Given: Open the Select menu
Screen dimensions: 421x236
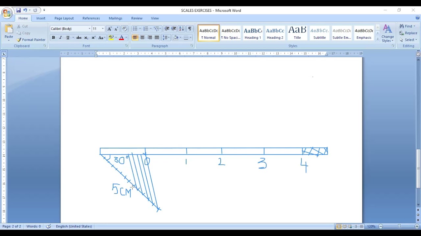Looking at the screenshot, I should point(408,40).
